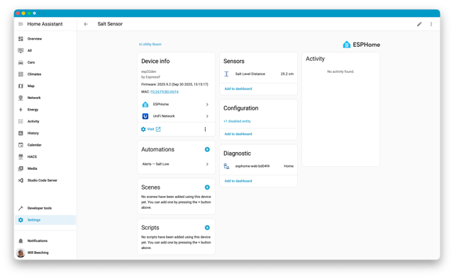Click the Salt Level Distance sensor icon
Screen dimensions: 454x278
click(x=226, y=74)
